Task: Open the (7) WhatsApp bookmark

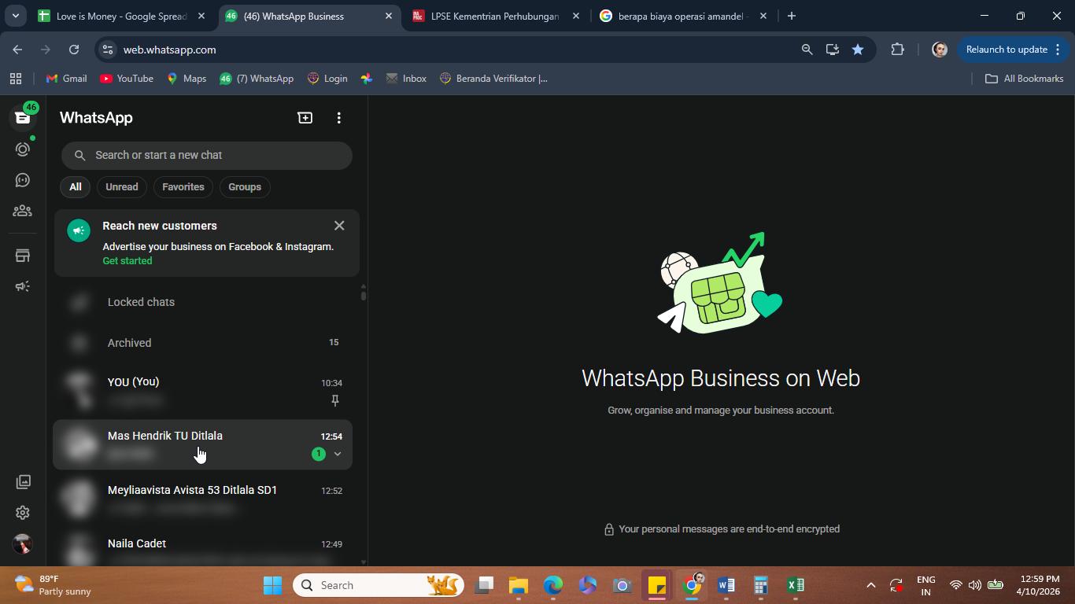Action: [x=257, y=79]
